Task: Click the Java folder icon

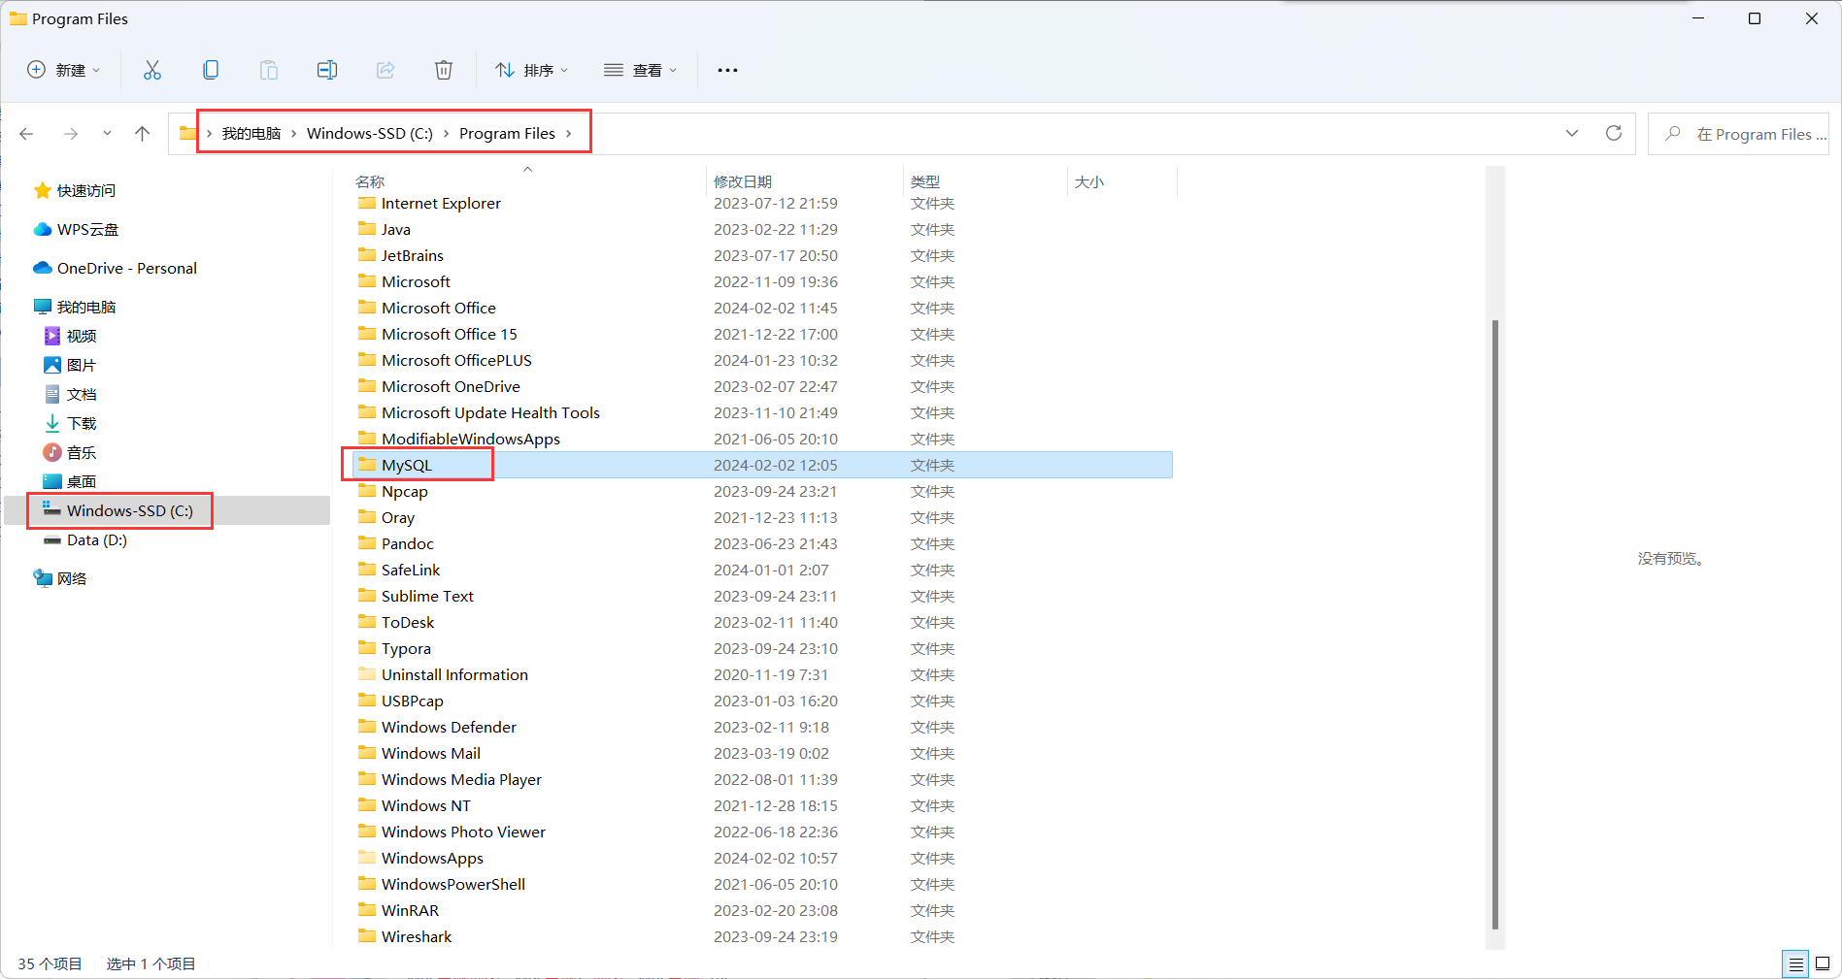Action: point(367,229)
